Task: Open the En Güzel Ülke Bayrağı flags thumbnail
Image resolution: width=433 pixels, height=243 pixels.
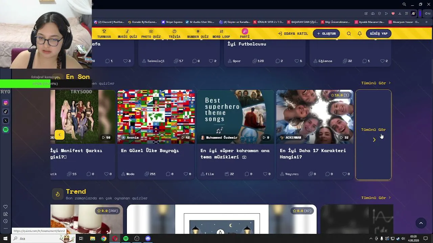Action: 156,117
